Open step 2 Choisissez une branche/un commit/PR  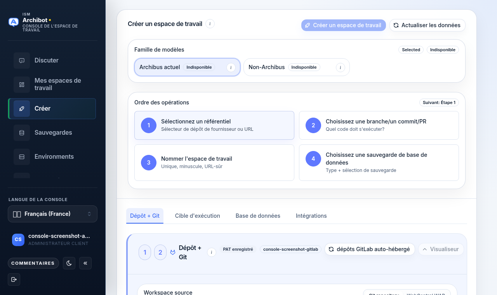pos(379,125)
